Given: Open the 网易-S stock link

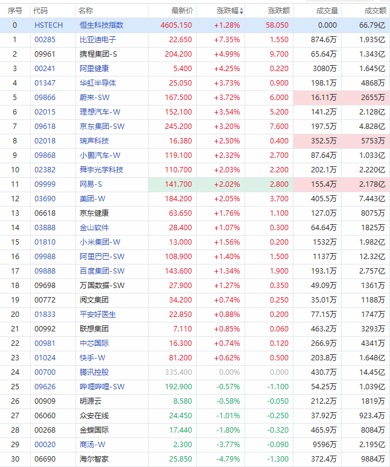Looking at the screenshot, I should click(91, 184).
